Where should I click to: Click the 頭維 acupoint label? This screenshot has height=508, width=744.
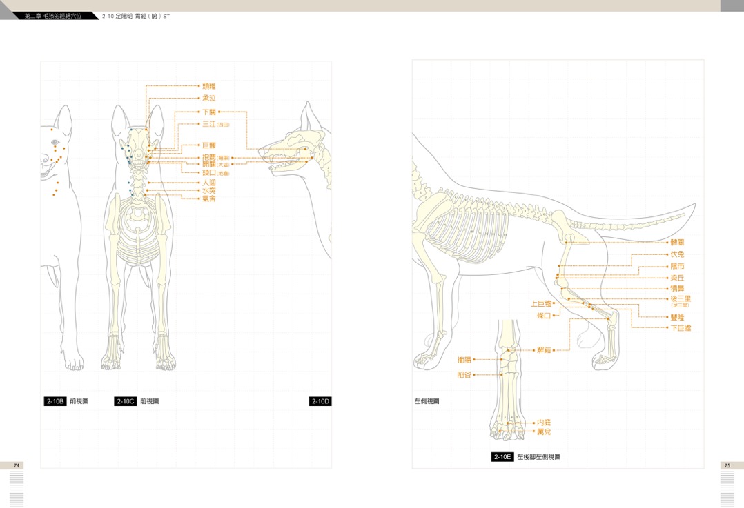pyautogui.click(x=208, y=86)
